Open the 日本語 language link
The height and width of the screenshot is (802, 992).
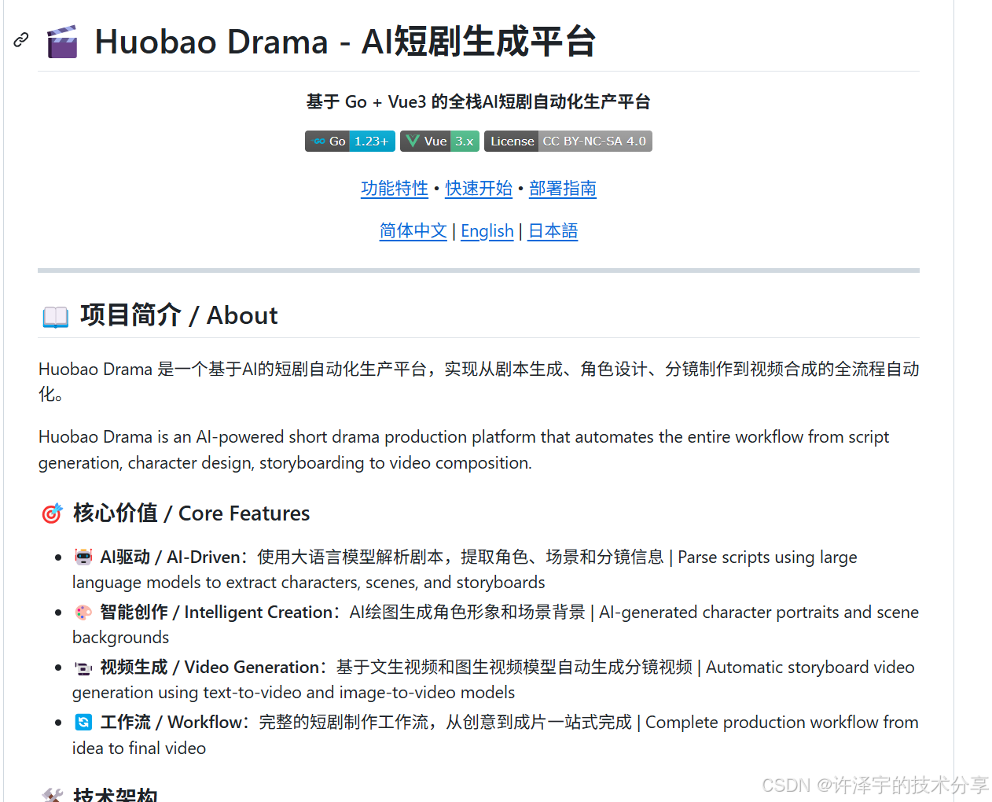click(552, 231)
